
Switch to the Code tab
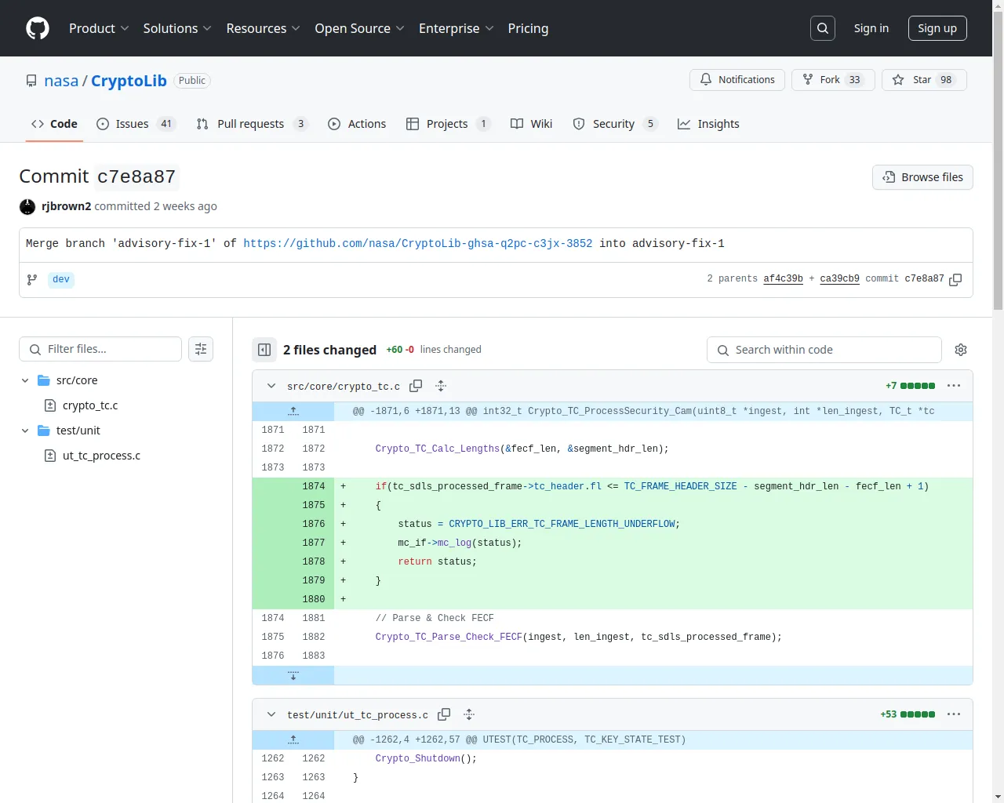point(54,124)
